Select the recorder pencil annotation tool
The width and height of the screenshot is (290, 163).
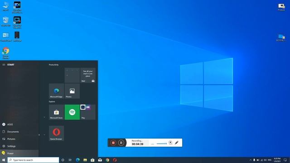pos(177,143)
